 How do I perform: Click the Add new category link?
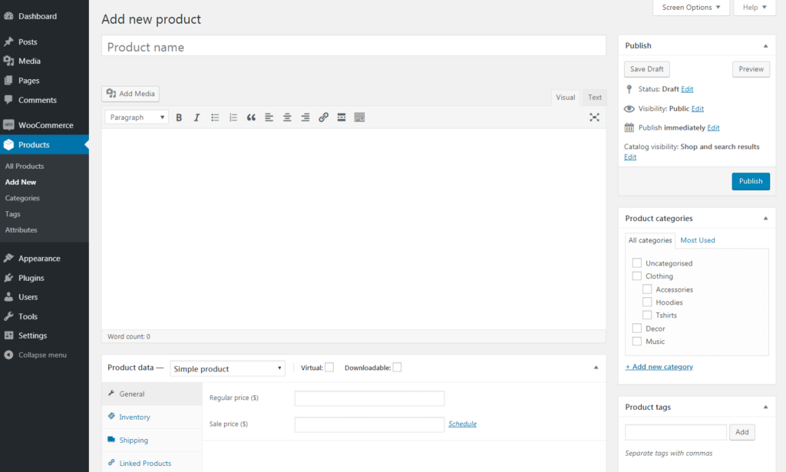659,366
